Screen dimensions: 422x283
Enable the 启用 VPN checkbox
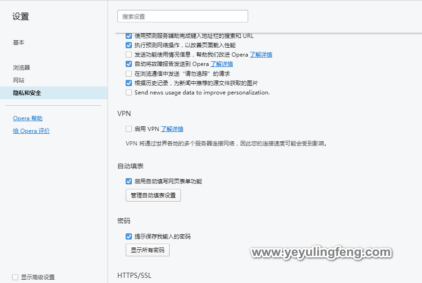(x=129, y=129)
